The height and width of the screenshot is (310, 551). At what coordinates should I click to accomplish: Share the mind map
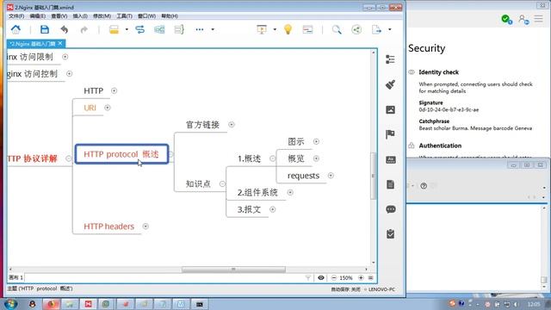click(x=356, y=29)
